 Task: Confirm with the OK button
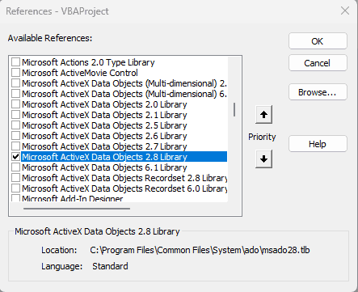[x=318, y=41]
